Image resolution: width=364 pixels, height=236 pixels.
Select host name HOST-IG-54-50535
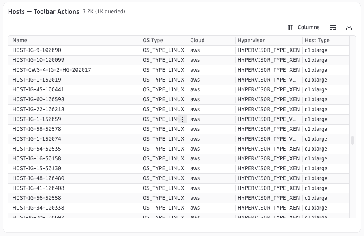point(37,149)
